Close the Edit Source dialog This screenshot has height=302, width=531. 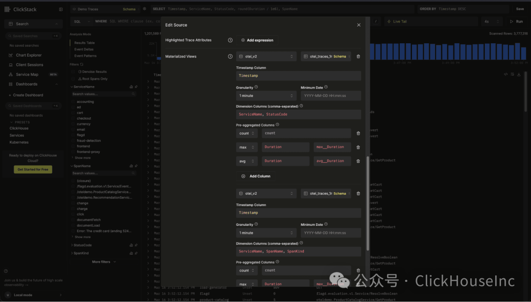point(358,25)
